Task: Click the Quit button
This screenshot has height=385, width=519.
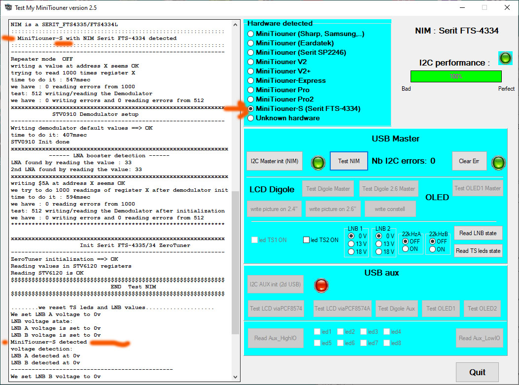Action: click(x=477, y=372)
